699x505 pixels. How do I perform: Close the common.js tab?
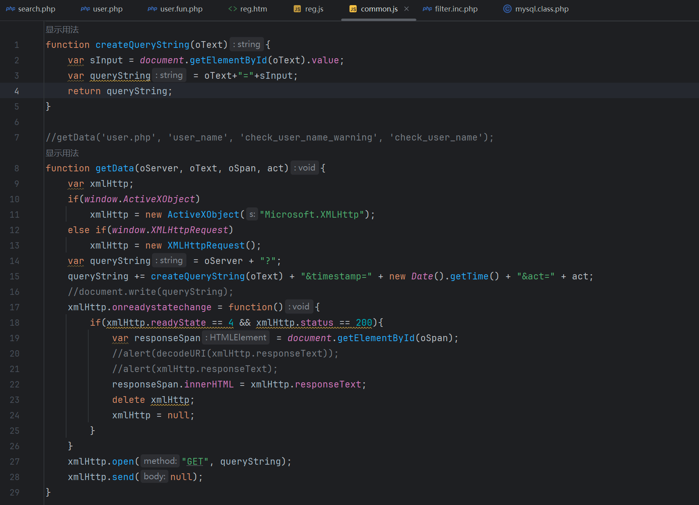click(406, 9)
